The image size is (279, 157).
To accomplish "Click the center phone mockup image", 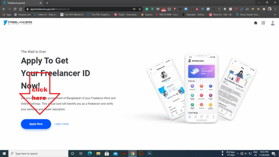I will point(201,88).
